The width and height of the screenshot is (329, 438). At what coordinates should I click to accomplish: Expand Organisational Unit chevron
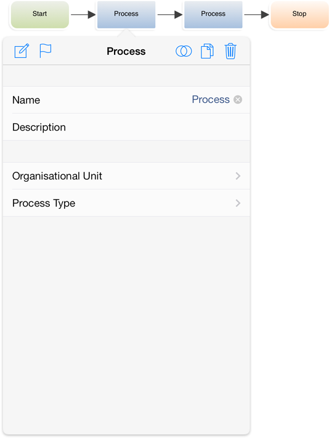point(238,176)
